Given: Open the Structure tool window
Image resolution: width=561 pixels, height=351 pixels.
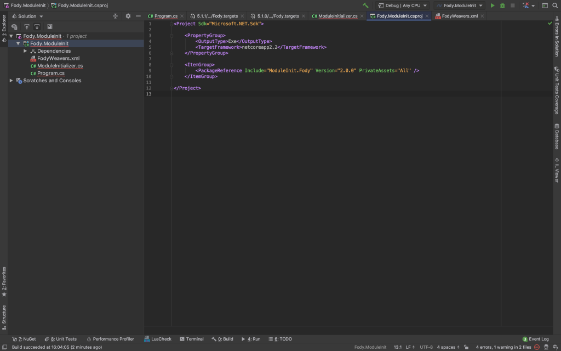Looking at the screenshot, I should pyautogui.click(x=4, y=317).
